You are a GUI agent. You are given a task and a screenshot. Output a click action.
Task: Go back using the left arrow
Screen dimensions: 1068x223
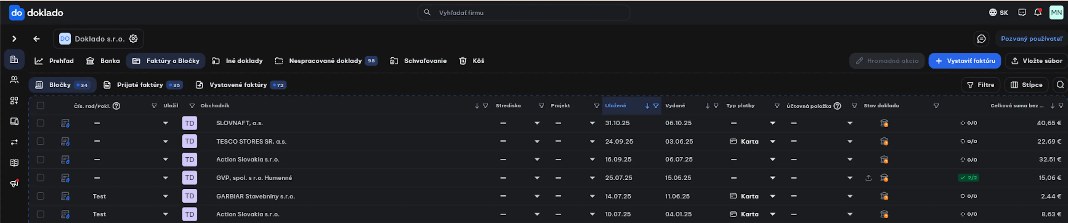[36, 39]
